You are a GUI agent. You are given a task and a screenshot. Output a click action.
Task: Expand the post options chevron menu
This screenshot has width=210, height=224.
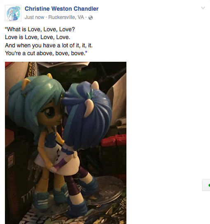tap(203, 8)
